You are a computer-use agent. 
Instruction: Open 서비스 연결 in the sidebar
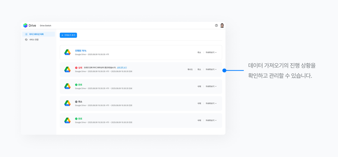click(x=34, y=40)
